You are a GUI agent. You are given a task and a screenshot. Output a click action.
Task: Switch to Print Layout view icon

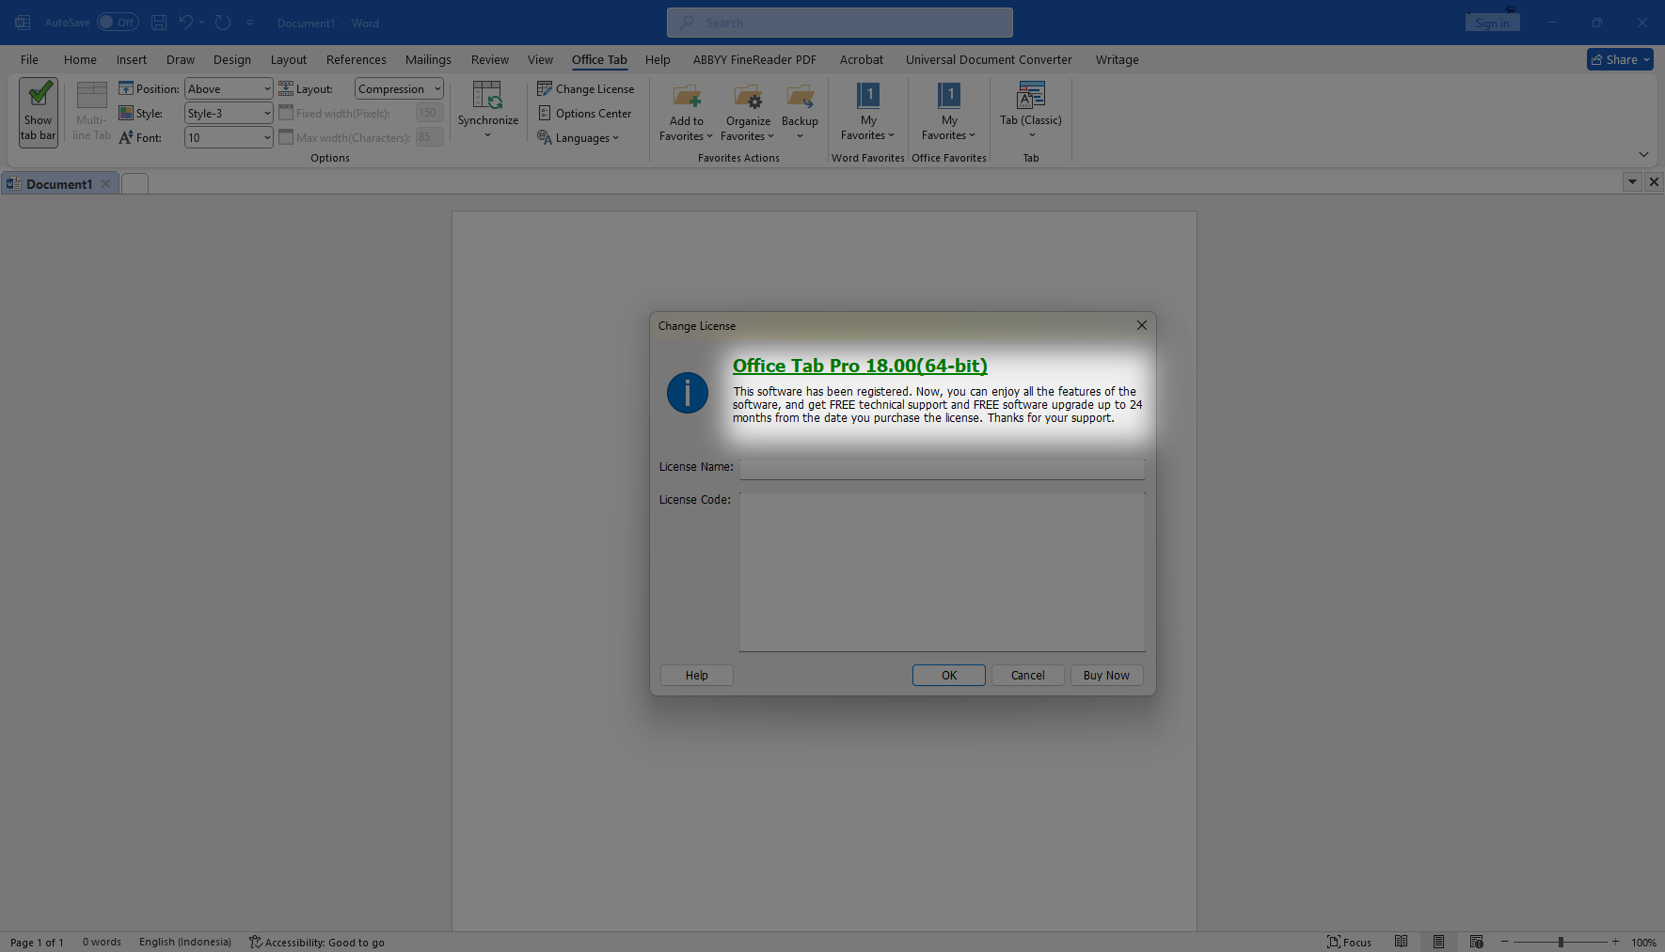[x=1438, y=942]
